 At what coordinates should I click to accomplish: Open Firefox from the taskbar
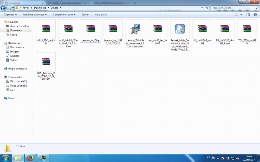(x=30, y=158)
